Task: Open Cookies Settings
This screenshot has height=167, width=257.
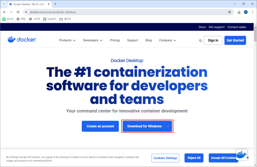Action: tap(165, 158)
